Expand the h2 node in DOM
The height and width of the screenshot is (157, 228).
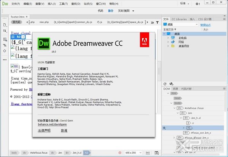tap(184, 128)
